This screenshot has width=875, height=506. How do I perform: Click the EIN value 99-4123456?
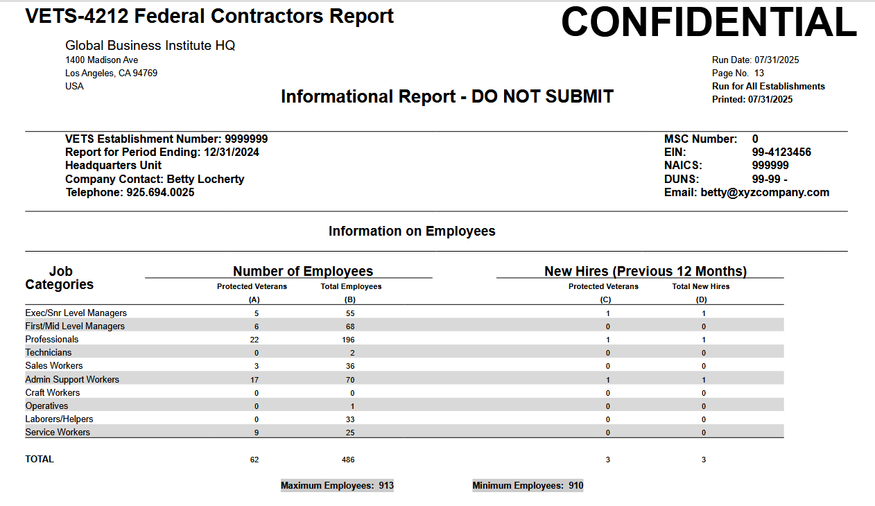click(781, 152)
